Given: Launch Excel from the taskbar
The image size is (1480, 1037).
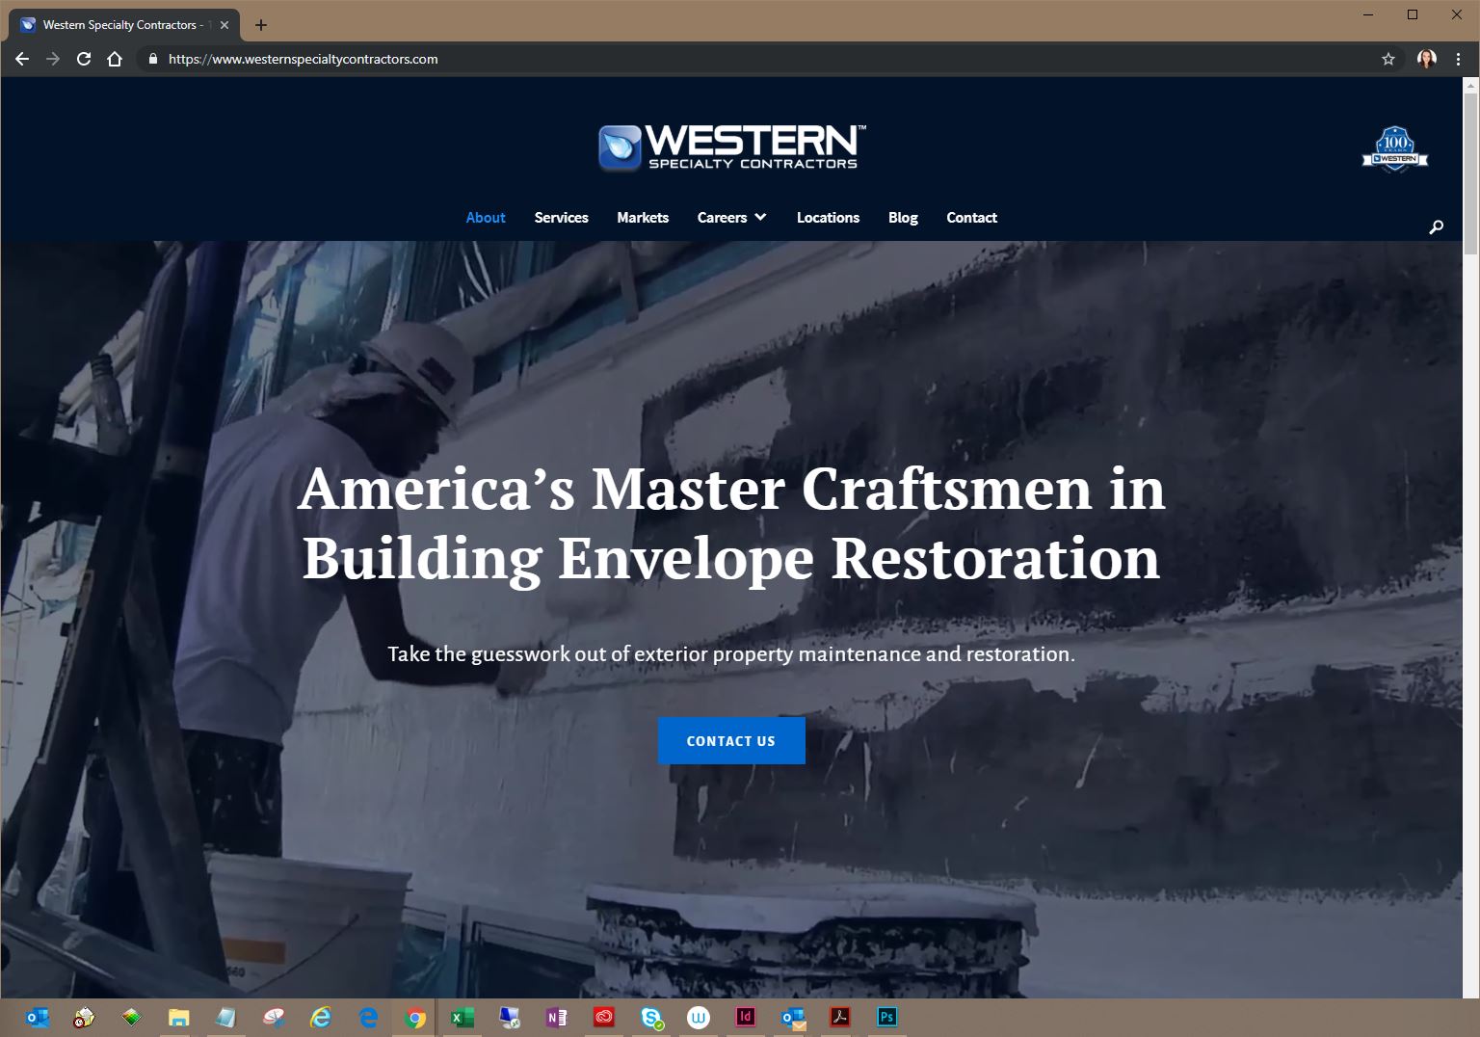Looking at the screenshot, I should (462, 1017).
